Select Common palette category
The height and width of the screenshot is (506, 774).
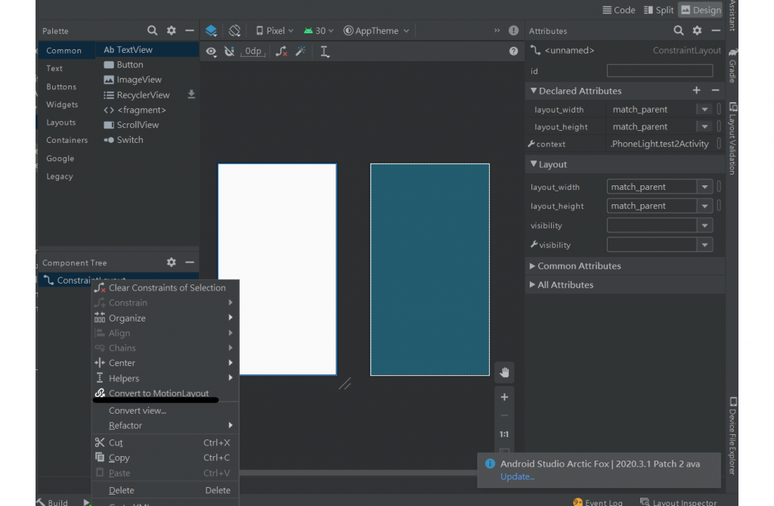[x=67, y=51]
